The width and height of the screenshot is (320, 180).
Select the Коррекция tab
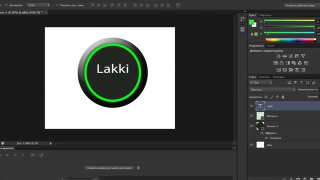[256, 45]
